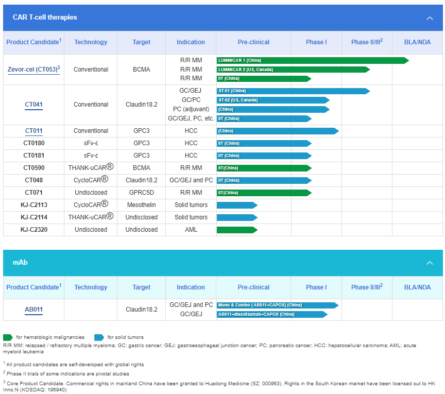Click the GC/GEJ, PC, etc. indication
445x394 pixels.
[191, 118]
